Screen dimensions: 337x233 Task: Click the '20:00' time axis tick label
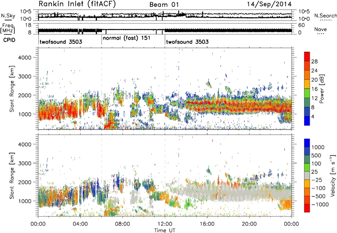(x=249, y=224)
